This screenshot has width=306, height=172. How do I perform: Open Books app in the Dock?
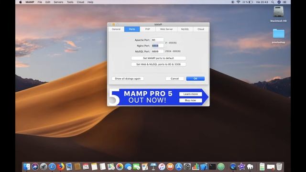(170, 167)
